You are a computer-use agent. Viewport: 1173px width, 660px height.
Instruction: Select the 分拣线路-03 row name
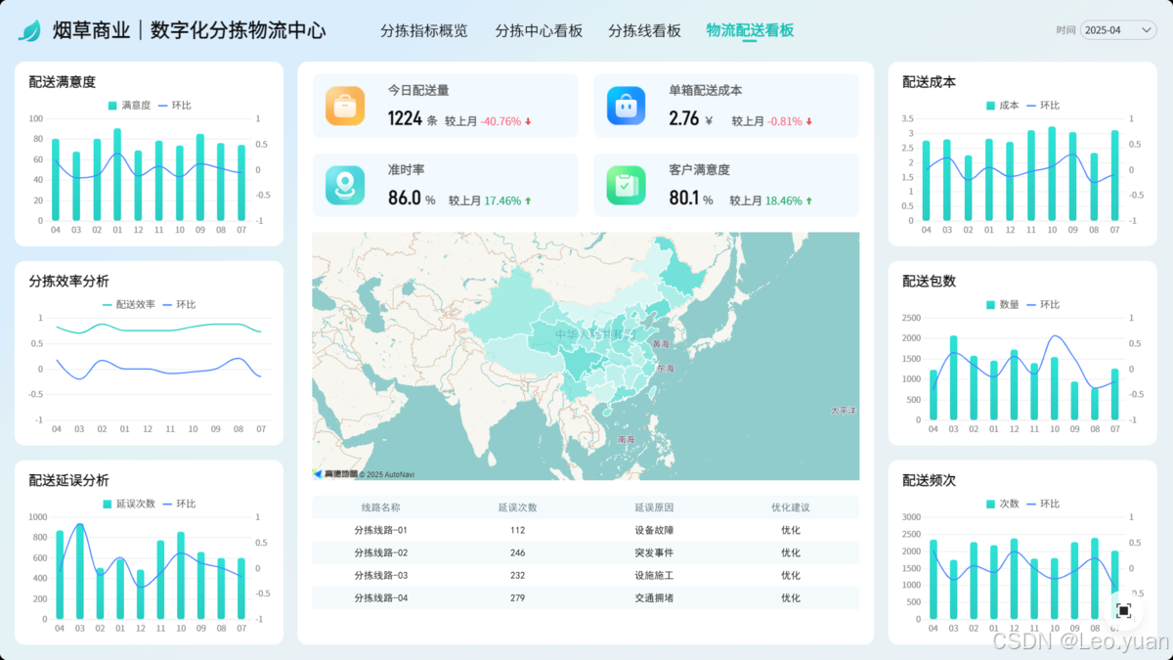380,575
